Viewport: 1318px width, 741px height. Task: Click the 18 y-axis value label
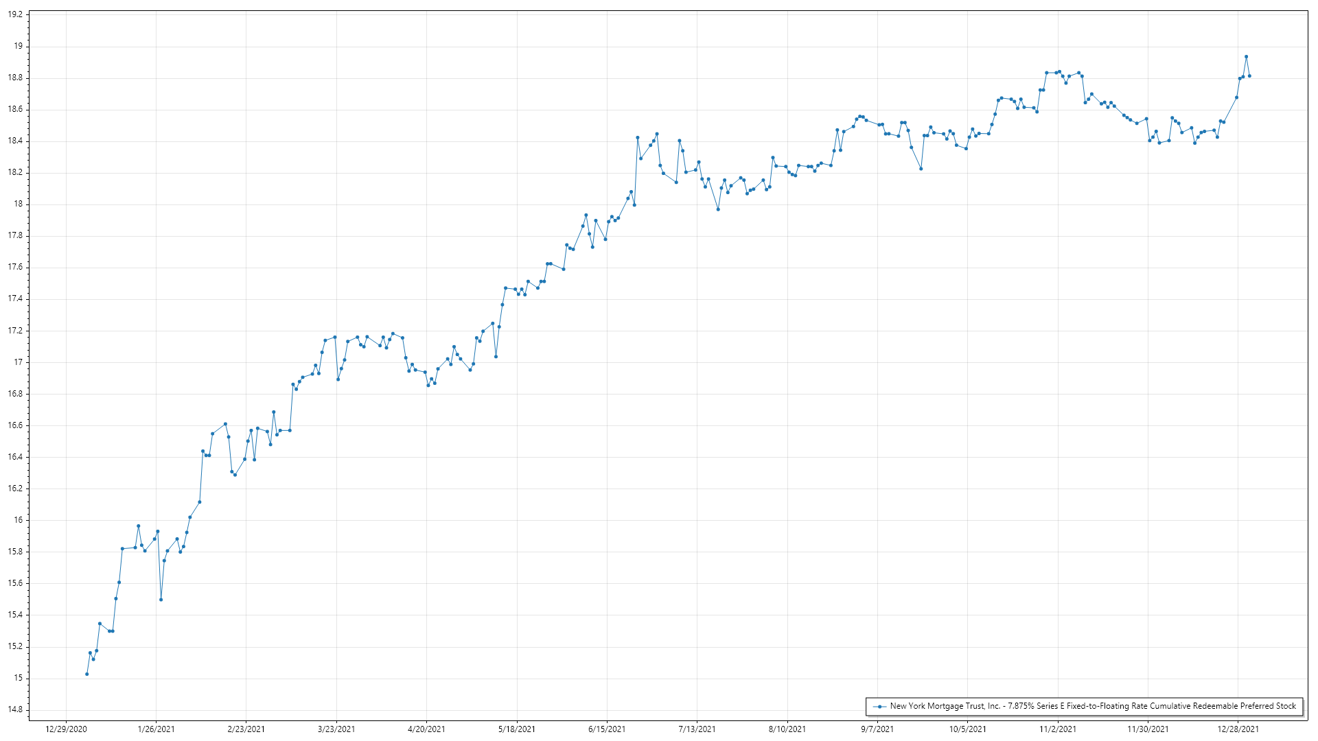pos(19,204)
